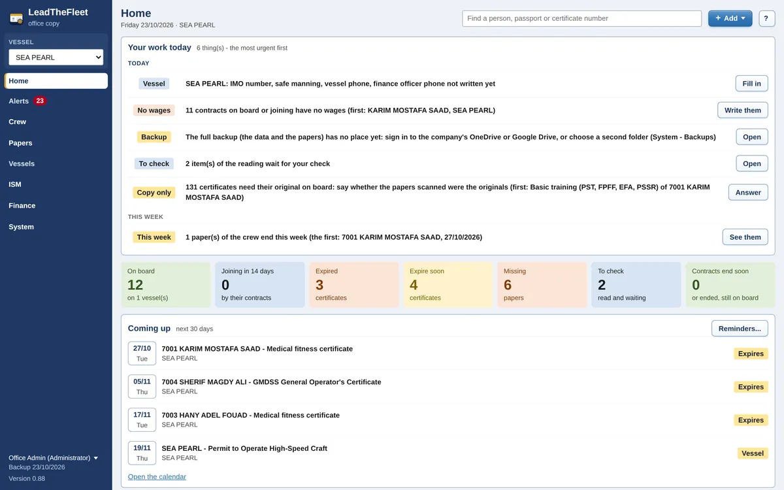
Task: Expand the SEA PEARL vessel selector
Action: [x=56, y=57]
